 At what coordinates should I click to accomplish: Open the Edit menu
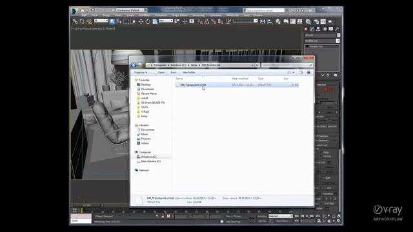(x=84, y=15)
